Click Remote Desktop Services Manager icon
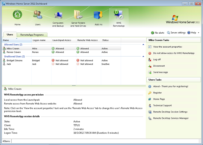Screen dimensions: 203x145 pos(150,118)
